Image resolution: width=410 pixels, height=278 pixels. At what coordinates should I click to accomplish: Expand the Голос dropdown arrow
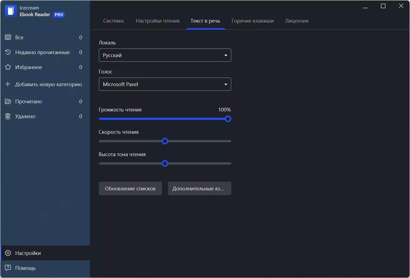click(x=226, y=84)
